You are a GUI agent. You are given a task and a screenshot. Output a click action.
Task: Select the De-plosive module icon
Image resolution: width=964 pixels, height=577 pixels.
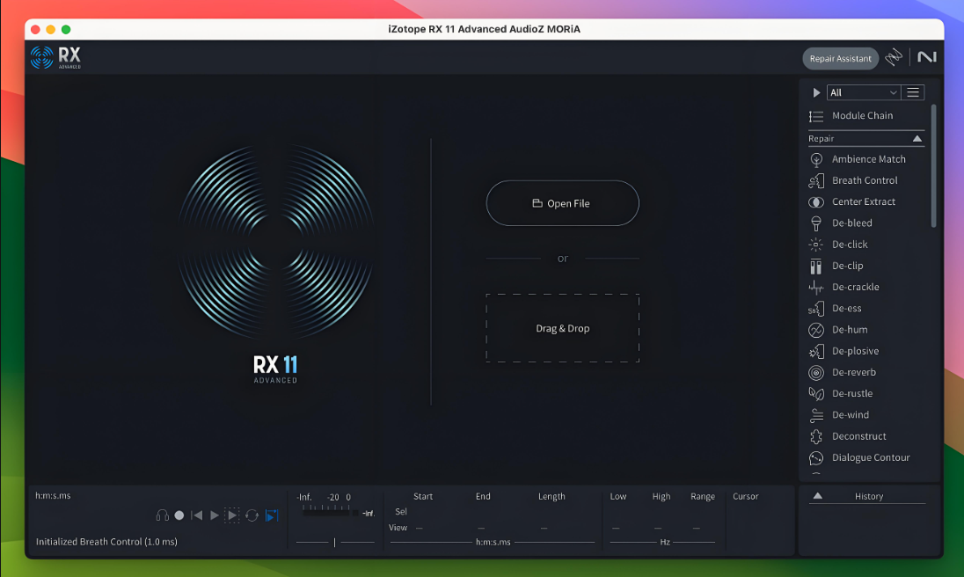point(816,352)
